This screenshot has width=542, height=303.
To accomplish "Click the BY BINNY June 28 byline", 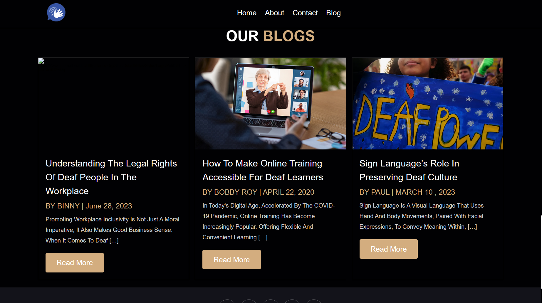I will [89, 206].
